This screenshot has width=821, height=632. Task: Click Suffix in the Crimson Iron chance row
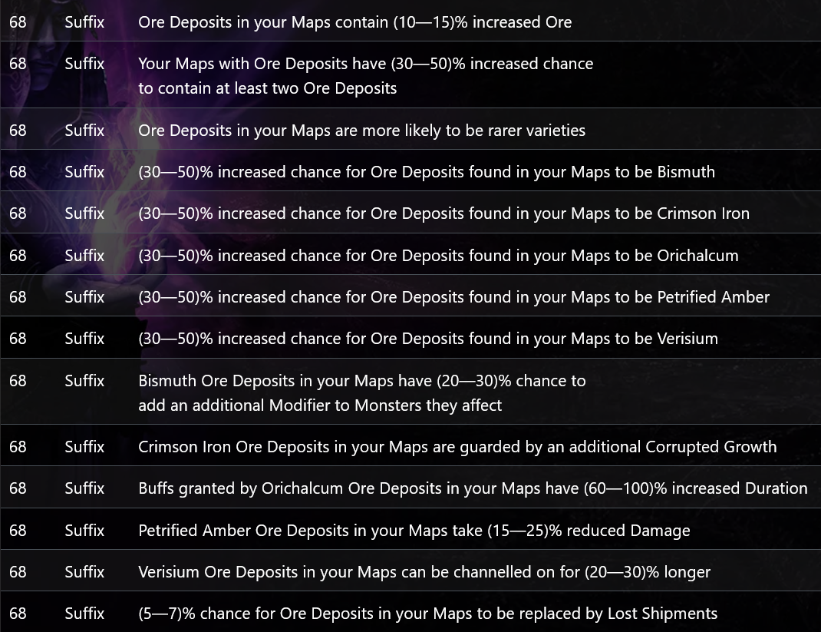[x=85, y=213]
